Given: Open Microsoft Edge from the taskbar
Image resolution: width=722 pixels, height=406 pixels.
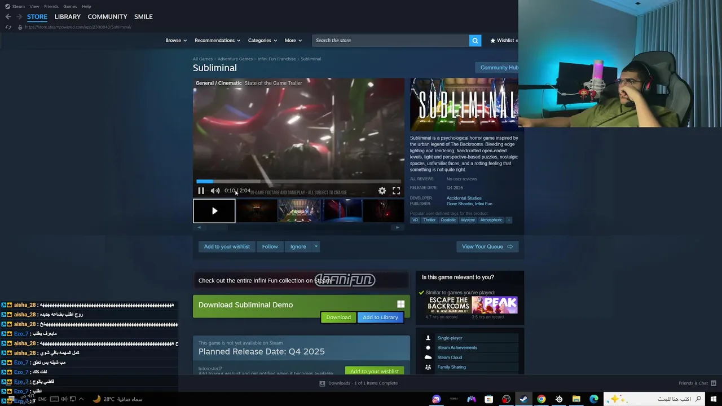Looking at the screenshot, I should (594, 399).
